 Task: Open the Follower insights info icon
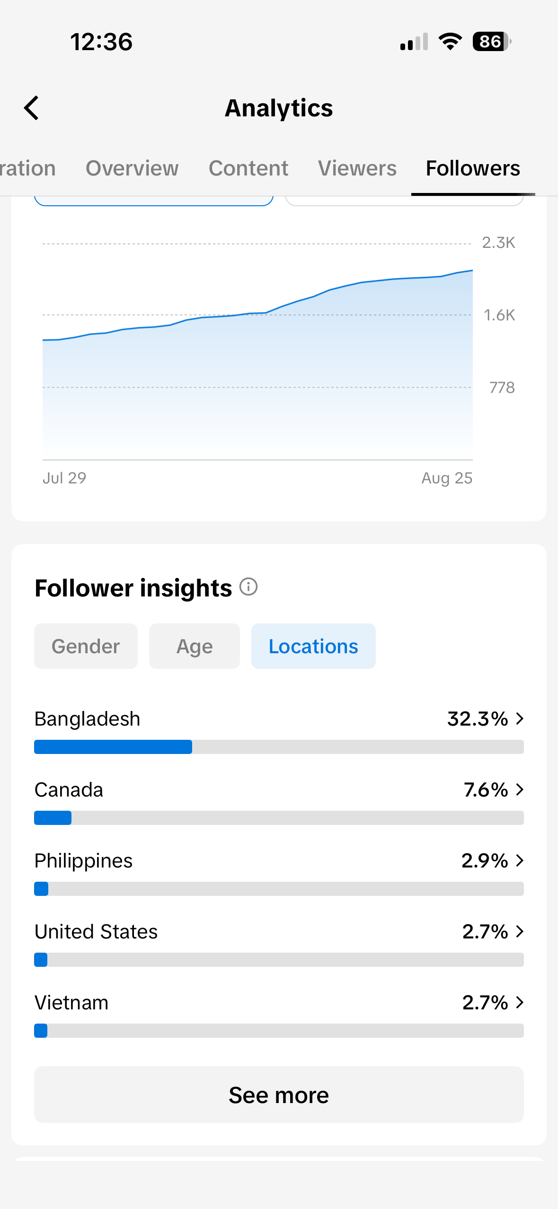[x=248, y=587]
